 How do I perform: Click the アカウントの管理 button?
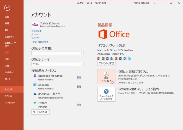click(x=106, y=63)
